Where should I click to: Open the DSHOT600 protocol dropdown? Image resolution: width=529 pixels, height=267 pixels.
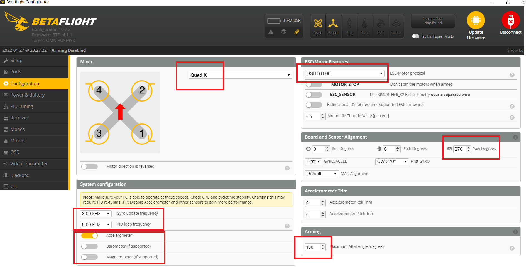pos(345,73)
